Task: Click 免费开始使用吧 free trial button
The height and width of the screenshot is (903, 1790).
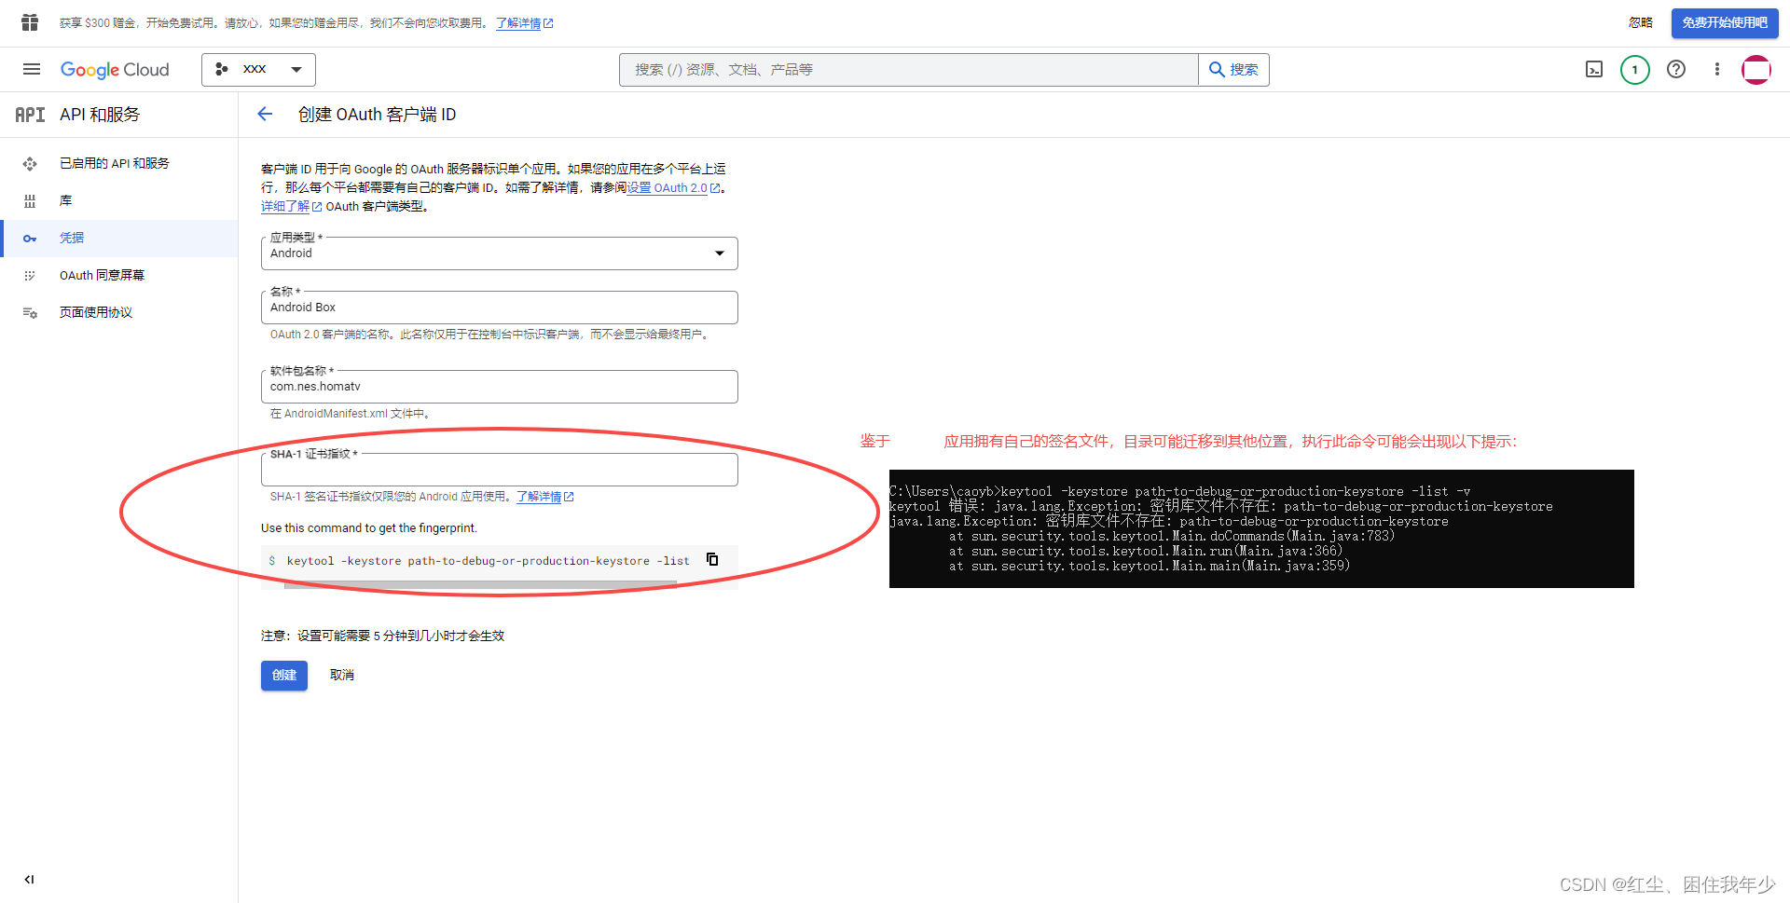Action: [x=1725, y=22]
